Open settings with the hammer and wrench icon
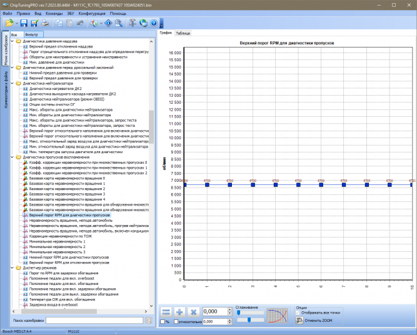417x335 pixels. 132,23
